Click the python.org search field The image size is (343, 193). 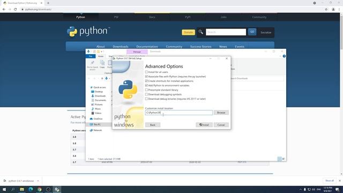(x=226, y=32)
